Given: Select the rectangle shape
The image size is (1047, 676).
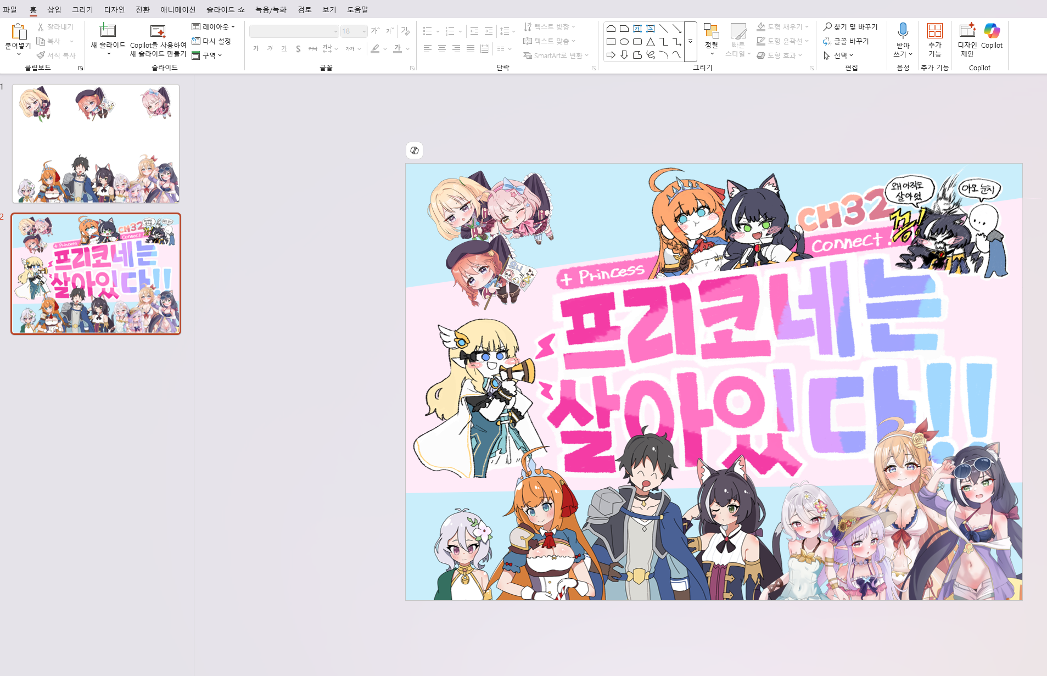Looking at the screenshot, I should pos(611,42).
